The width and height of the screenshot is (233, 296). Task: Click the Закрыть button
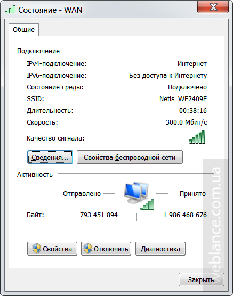point(202,279)
